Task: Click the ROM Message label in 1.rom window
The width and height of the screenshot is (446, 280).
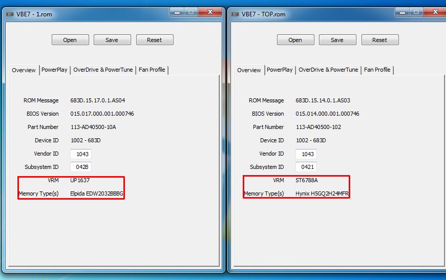Action: [41, 100]
